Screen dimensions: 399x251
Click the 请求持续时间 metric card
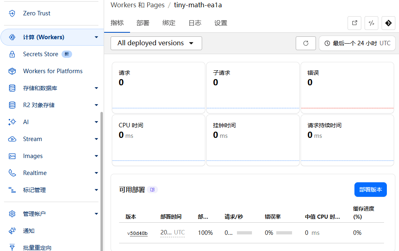coord(347,140)
